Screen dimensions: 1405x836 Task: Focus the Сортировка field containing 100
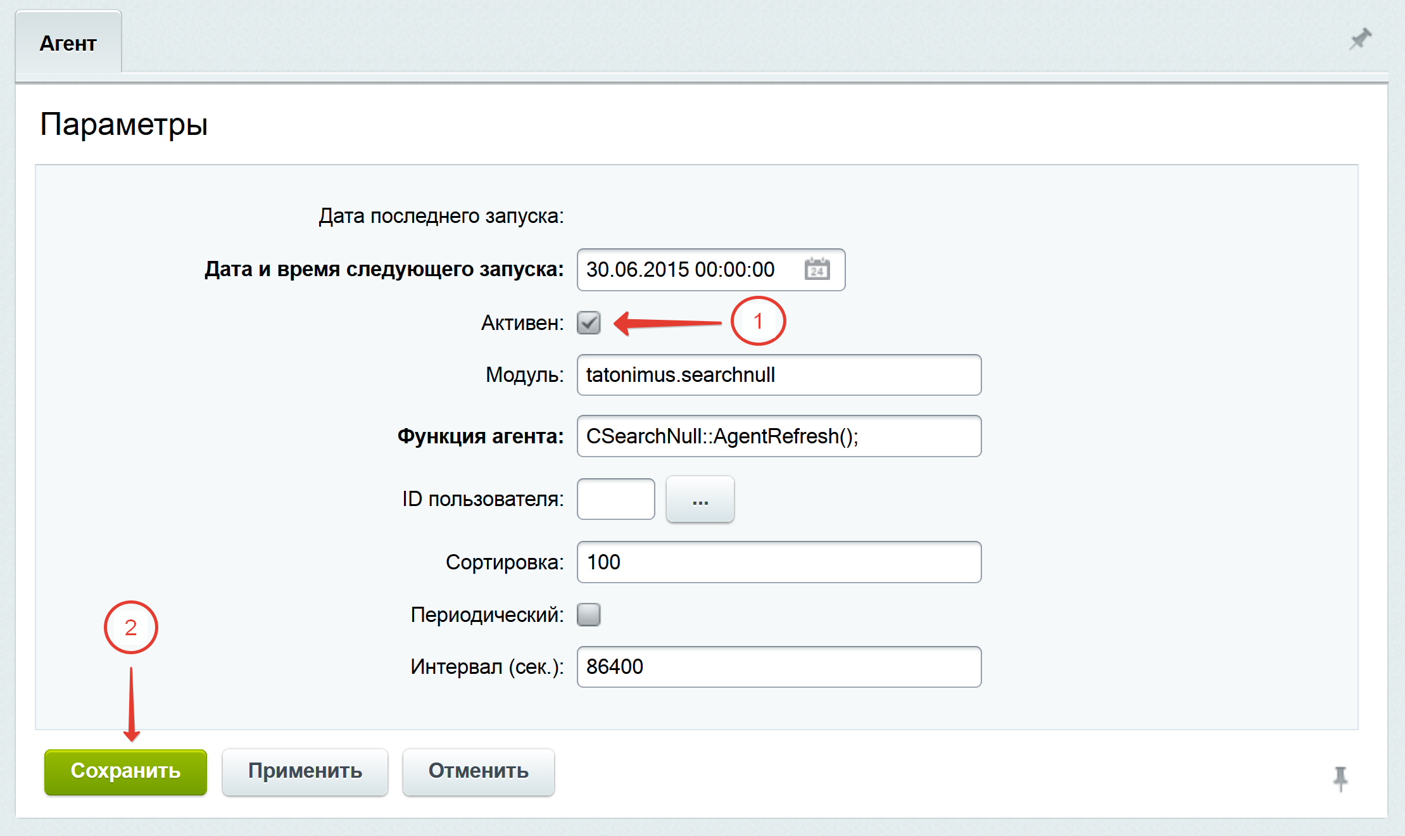[x=779, y=562]
